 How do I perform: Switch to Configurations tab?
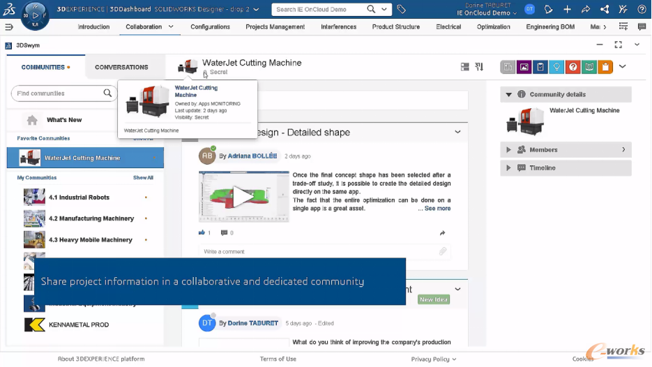pos(210,27)
